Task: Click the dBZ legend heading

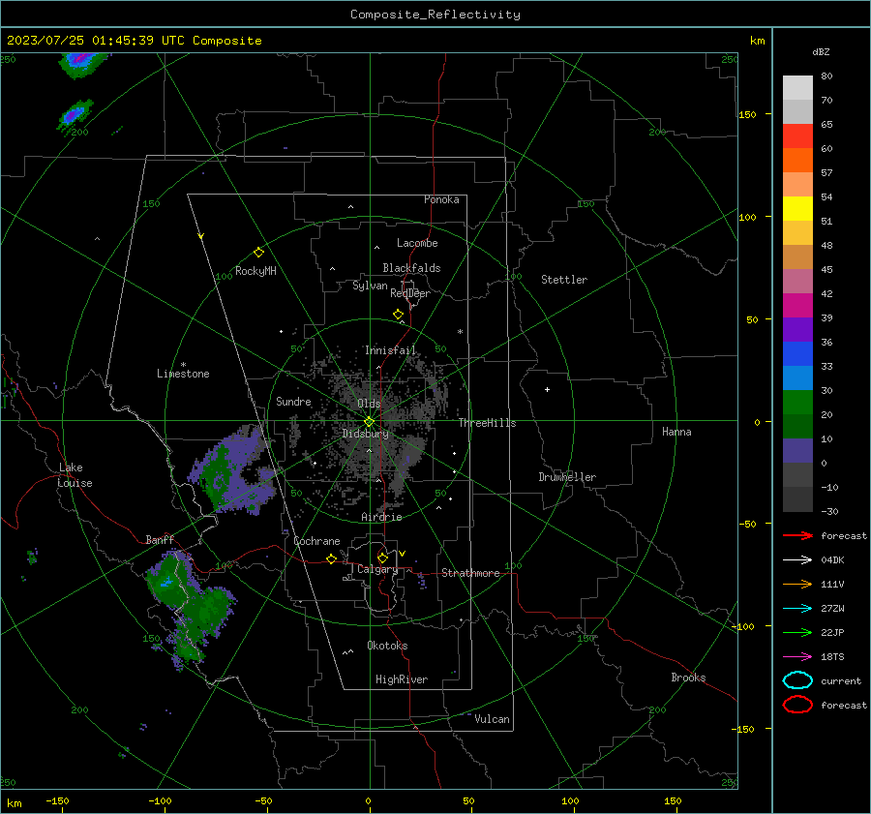Action: pos(821,51)
